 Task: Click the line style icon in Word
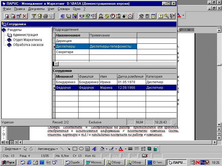pos(130,149)
